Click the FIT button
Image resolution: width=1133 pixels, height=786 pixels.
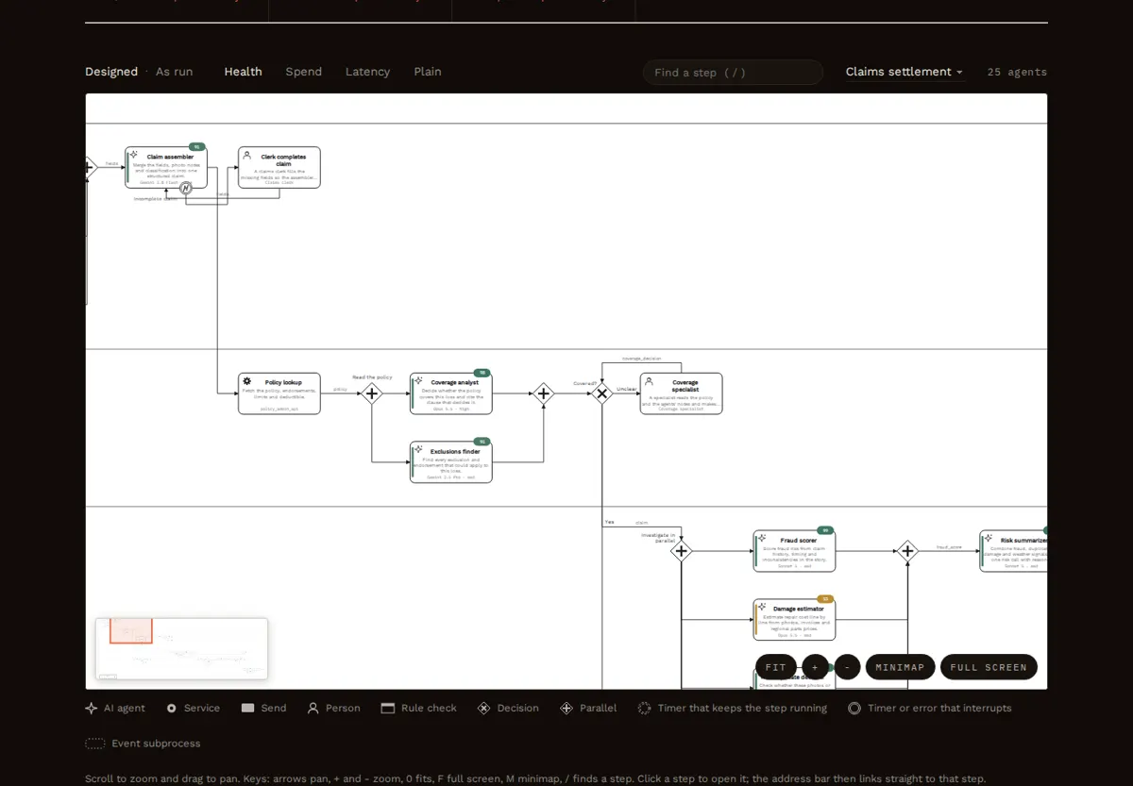pos(776,667)
